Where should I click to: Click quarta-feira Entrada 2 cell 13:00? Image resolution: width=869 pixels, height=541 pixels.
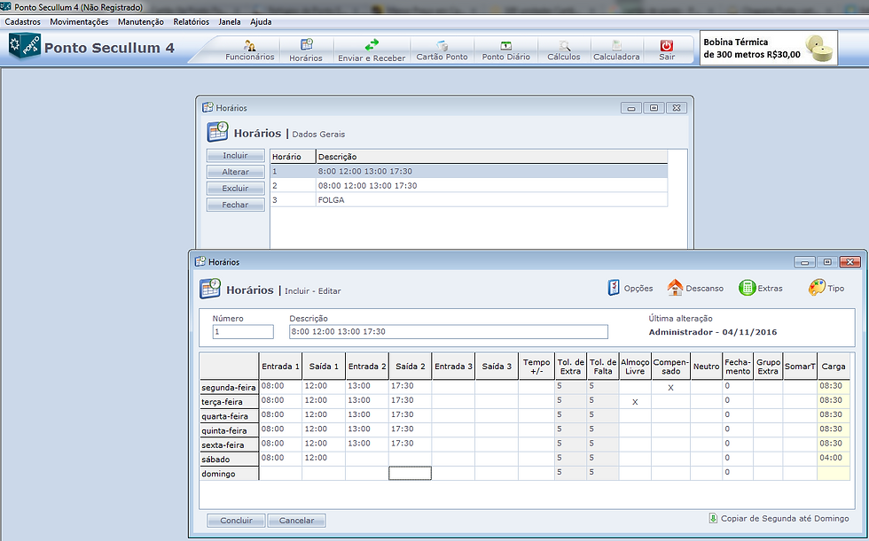pyautogui.click(x=367, y=415)
